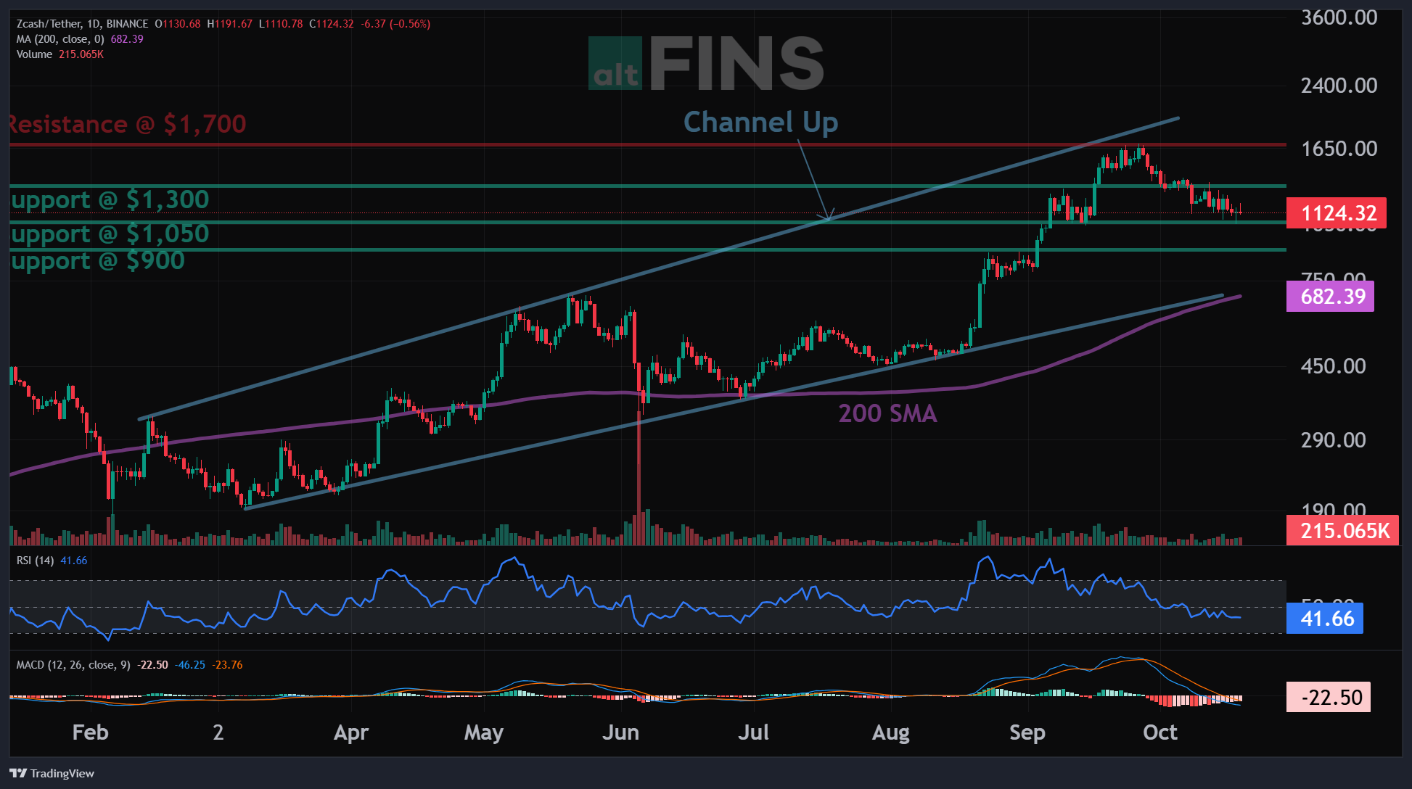This screenshot has width=1412, height=789.
Task: Select the Support @ $1,050 label
Action: (x=110, y=234)
